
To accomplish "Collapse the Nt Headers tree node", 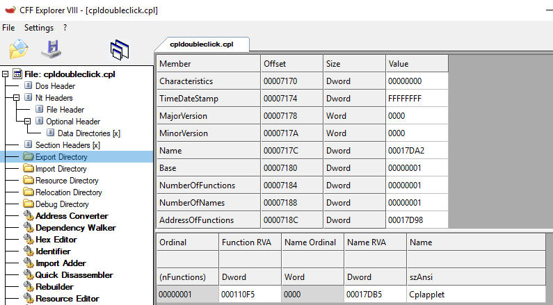I will click(x=16, y=98).
